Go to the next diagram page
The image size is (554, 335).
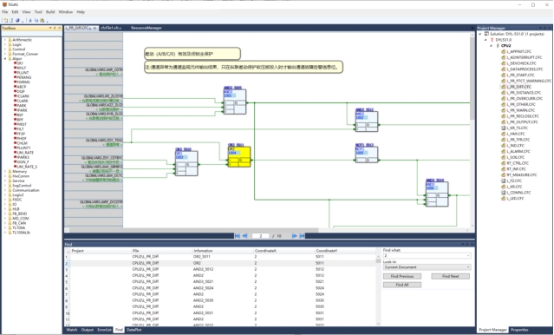click(294, 236)
